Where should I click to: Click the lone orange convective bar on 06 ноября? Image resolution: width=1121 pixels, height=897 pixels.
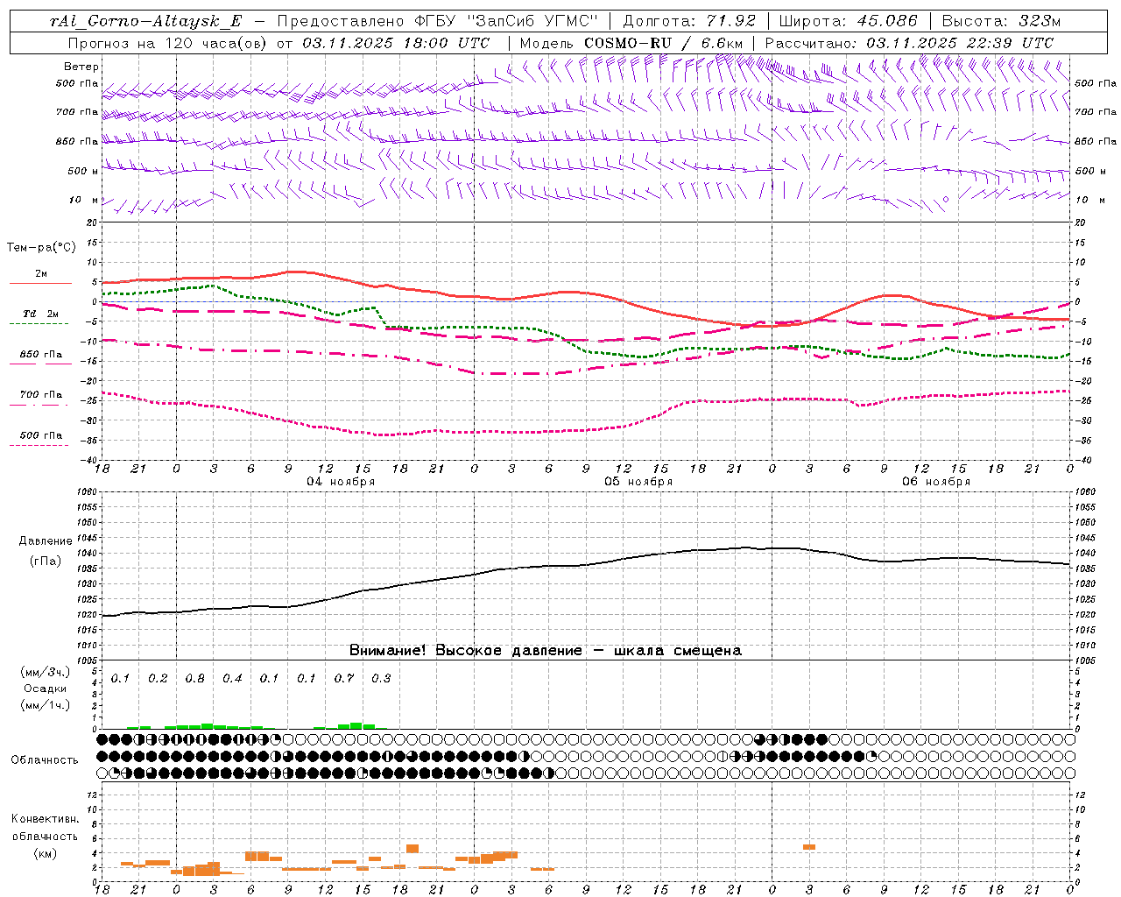click(809, 847)
